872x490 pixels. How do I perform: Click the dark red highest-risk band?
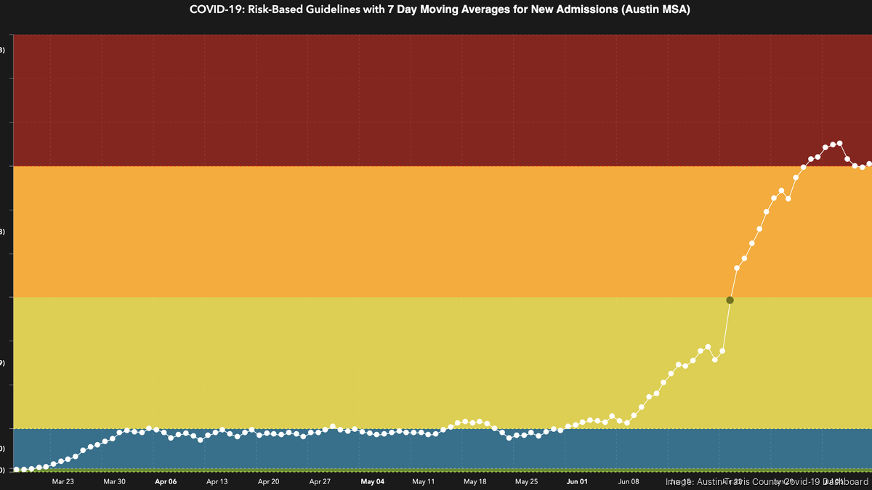(436, 94)
